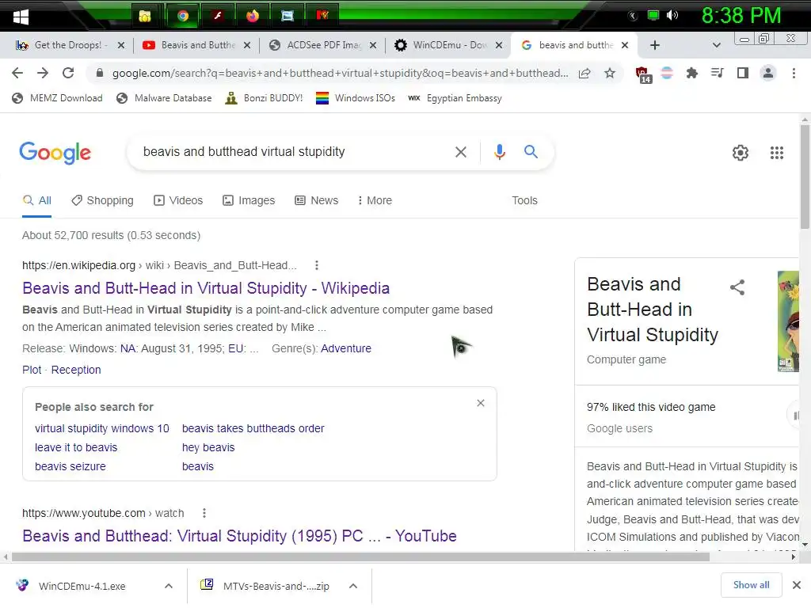Clear the Google search box text
This screenshot has height=608, width=811.
[460, 152]
